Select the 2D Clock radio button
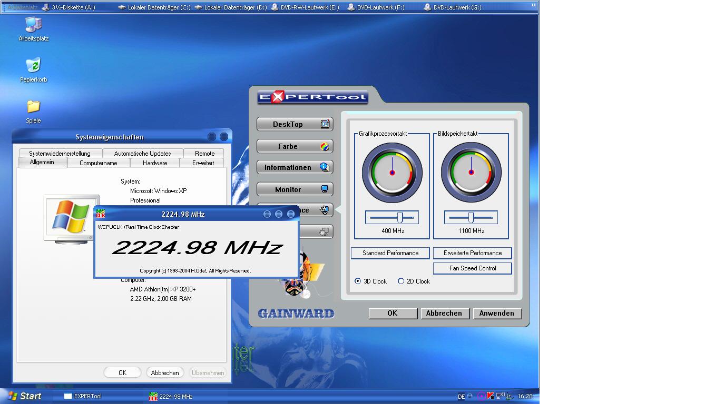 coord(401,281)
